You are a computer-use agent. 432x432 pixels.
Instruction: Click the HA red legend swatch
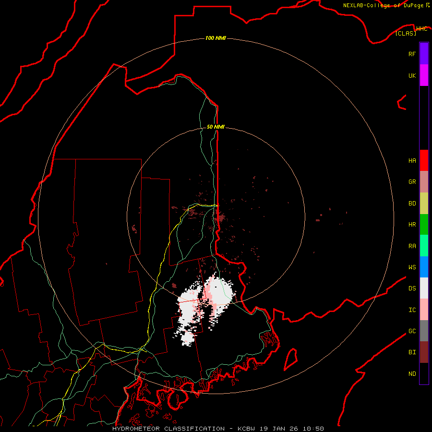click(x=424, y=160)
